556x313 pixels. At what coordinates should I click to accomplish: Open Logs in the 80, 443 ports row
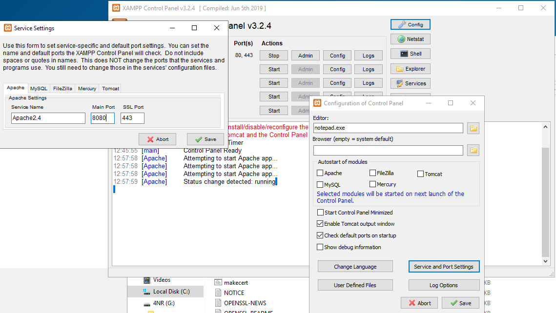tap(369, 56)
